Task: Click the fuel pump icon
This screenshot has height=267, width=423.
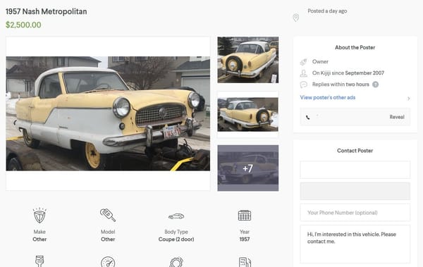Action: coord(245,262)
